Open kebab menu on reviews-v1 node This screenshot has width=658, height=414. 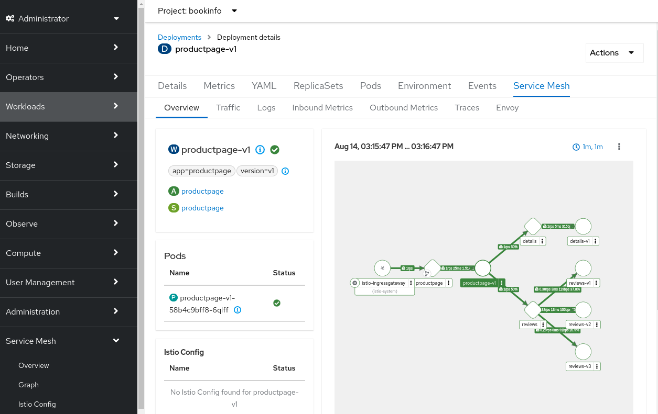pos(596,283)
